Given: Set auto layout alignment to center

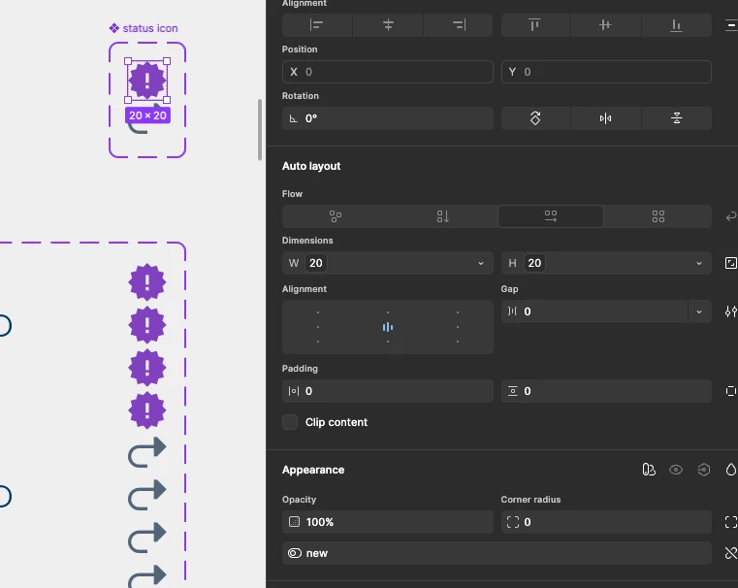Looking at the screenshot, I should click(x=388, y=327).
